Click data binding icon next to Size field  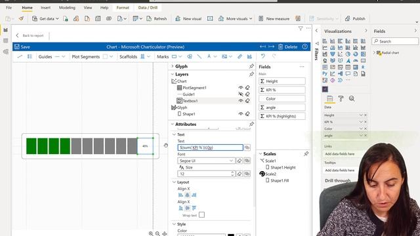[x=247, y=174]
